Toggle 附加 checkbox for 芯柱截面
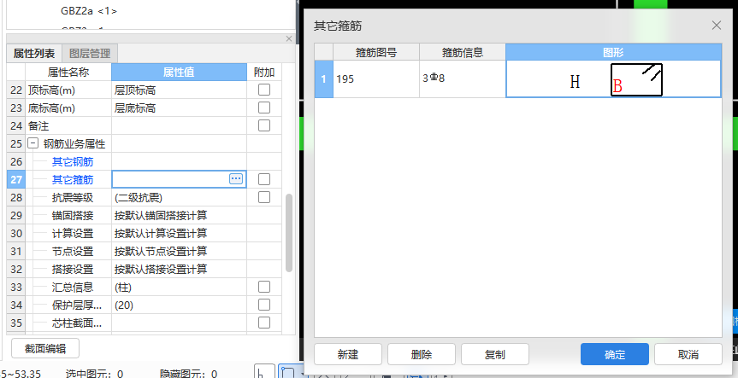The width and height of the screenshot is (738, 378). tap(264, 323)
